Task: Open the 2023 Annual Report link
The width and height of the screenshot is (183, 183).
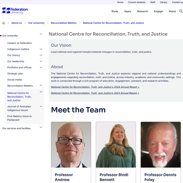Action: pos(95,93)
